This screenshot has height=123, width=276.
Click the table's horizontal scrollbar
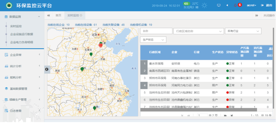(x=199, y=109)
